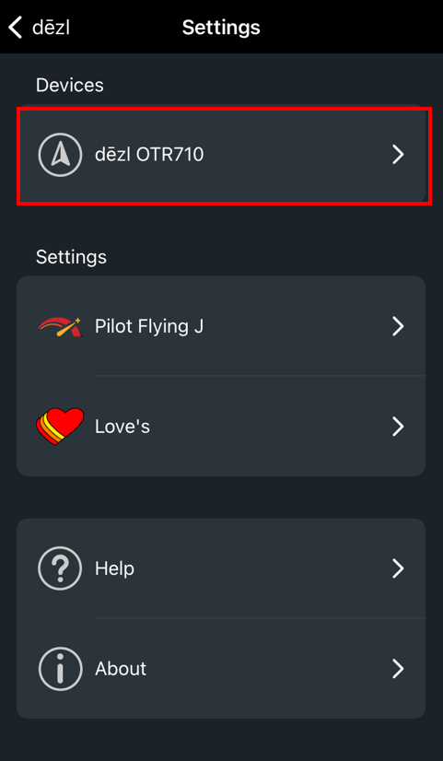Image resolution: width=443 pixels, height=761 pixels.
Task: Tap the chevron on the Help row
Action: (x=398, y=568)
